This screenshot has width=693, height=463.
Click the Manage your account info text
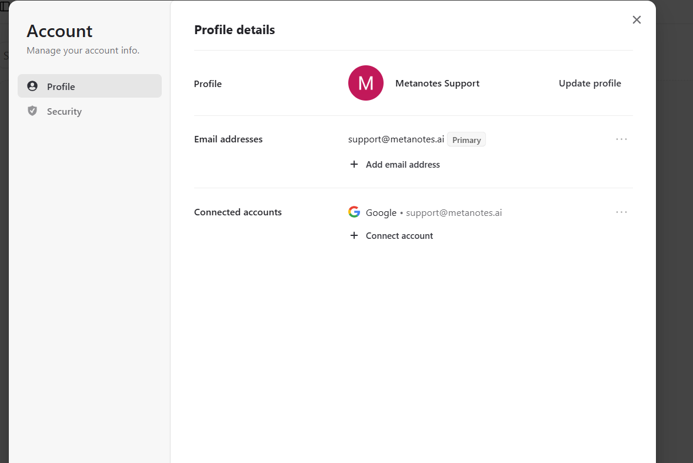pyautogui.click(x=83, y=51)
